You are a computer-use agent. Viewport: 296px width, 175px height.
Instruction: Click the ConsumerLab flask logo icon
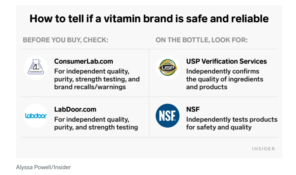click(36, 68)
